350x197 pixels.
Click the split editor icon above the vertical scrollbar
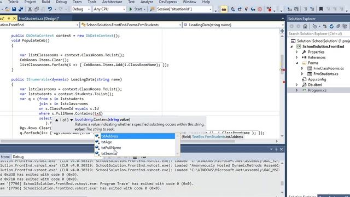click(x=282, y=31)
